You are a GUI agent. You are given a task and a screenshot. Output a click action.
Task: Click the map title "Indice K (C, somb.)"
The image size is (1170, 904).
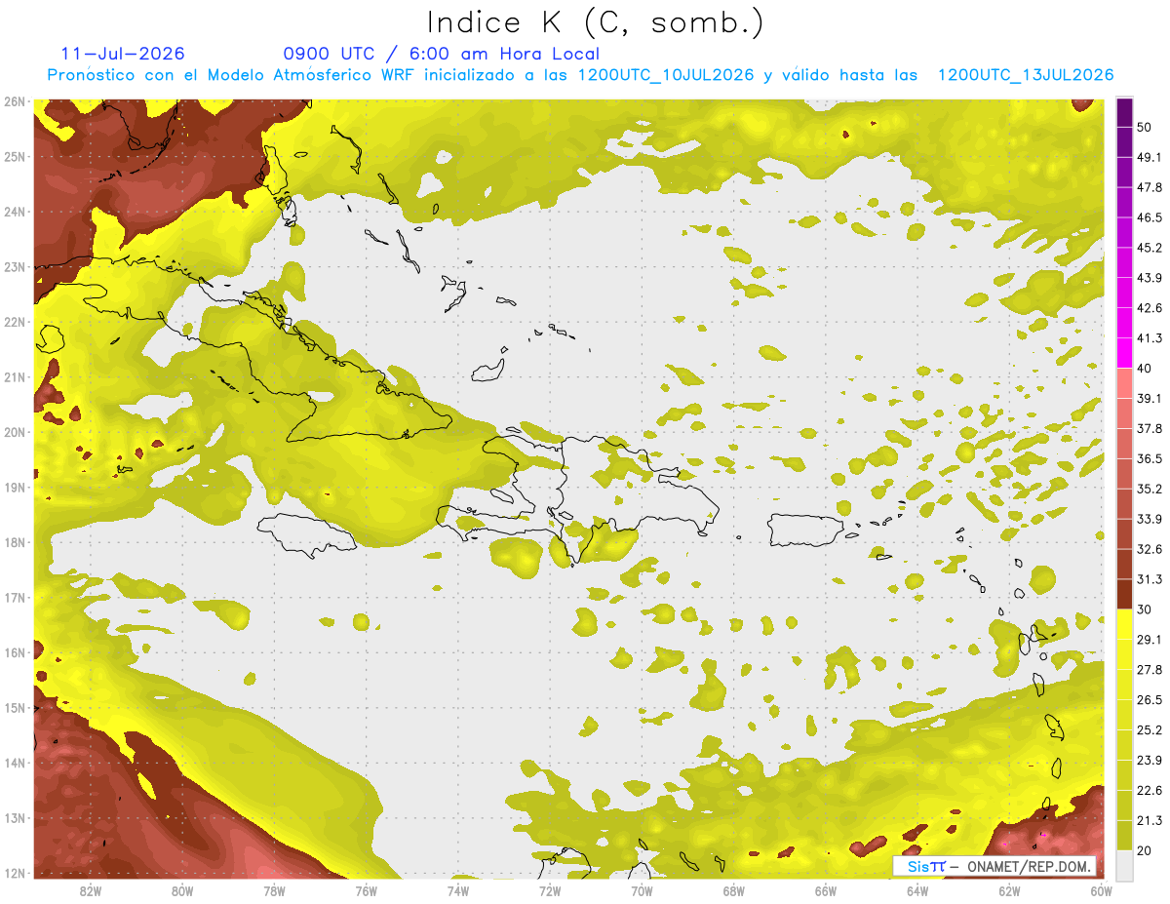(x=595, y=21)
